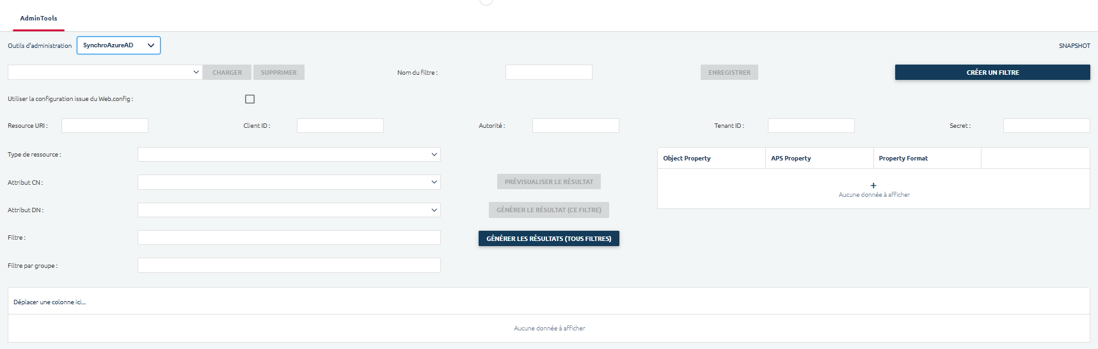Click Générer les résultats (tous filtres)
Viewport: 1098px width, 349px height.
(x=548, y=238)
